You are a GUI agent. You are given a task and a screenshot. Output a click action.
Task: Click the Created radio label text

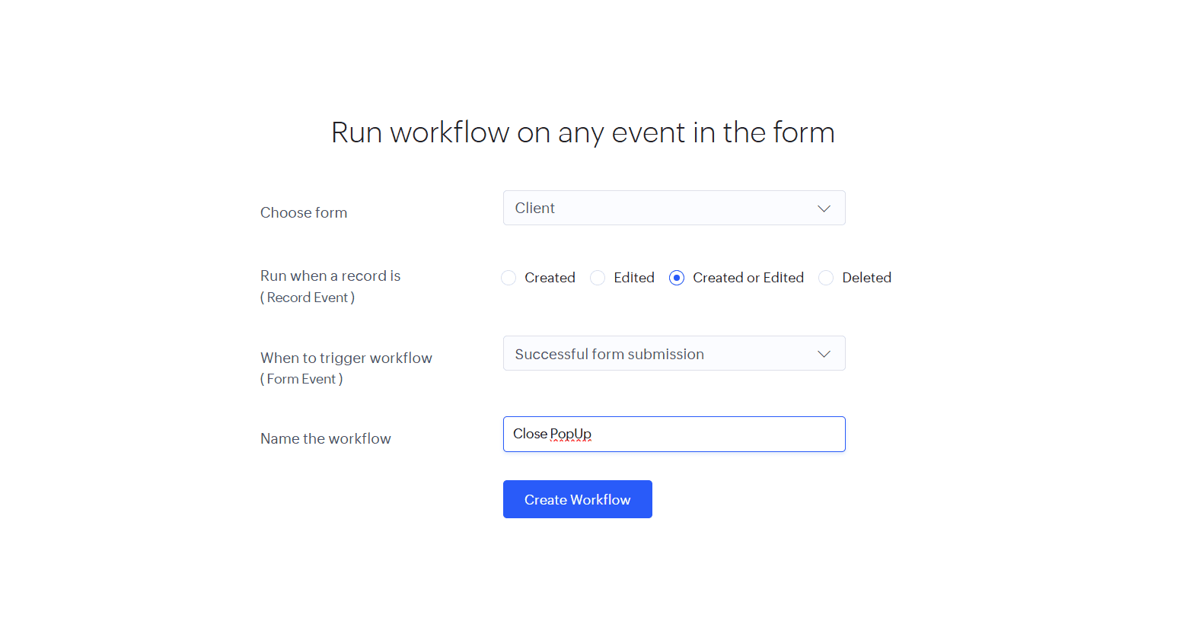tap(550, 278)
